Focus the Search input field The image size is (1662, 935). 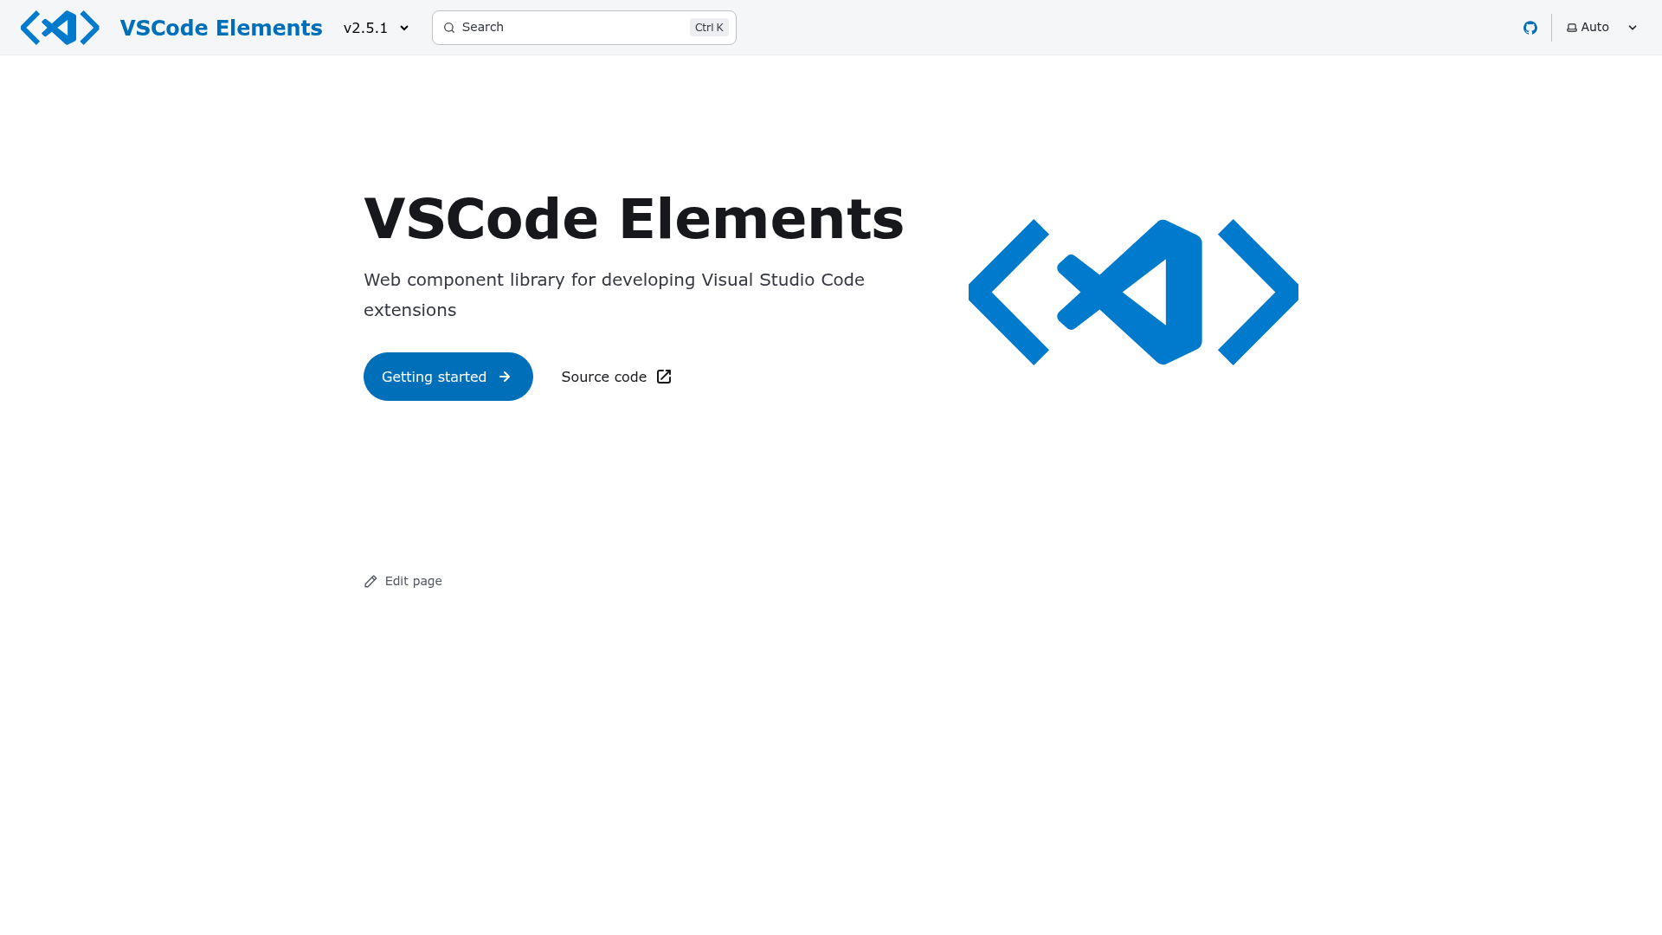pos(583,28)
